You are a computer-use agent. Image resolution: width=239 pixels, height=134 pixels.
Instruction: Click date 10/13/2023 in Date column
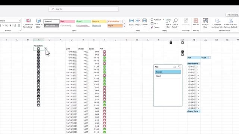click(72, 82)
